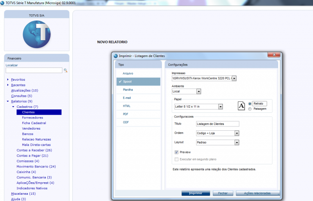
Task: Open the Fornecedores report
Action: (32, 117)
